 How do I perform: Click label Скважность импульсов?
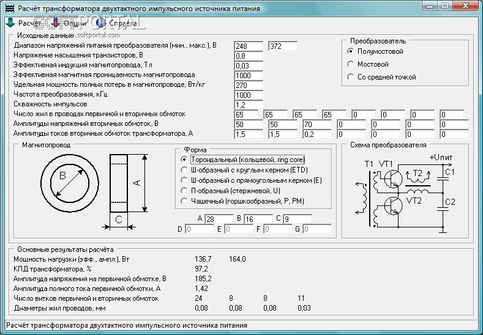(50, 104)
